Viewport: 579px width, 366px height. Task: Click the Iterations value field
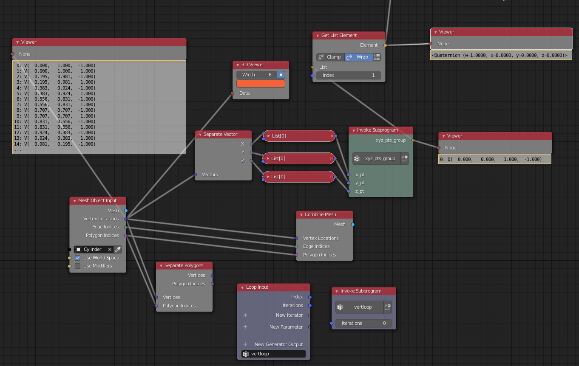pos(363,323)
